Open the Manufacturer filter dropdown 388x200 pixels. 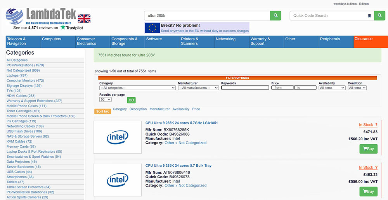[198, 88]
